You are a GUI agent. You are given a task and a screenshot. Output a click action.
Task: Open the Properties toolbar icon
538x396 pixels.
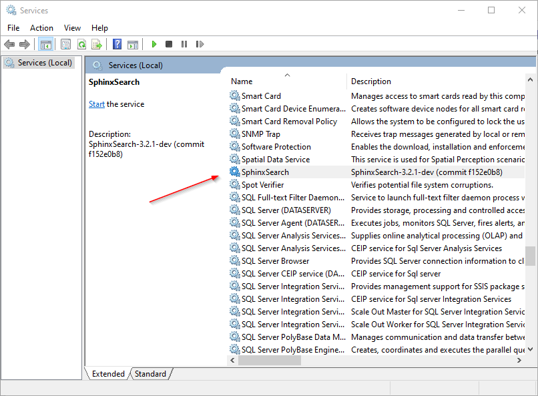(65, 44)
